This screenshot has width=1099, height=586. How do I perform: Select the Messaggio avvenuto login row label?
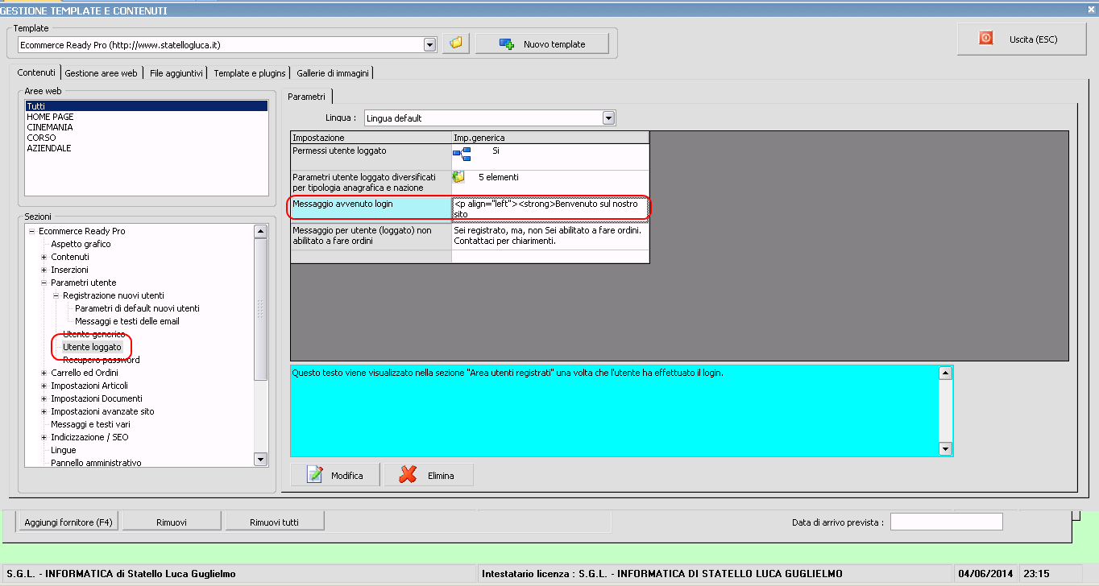371,209
